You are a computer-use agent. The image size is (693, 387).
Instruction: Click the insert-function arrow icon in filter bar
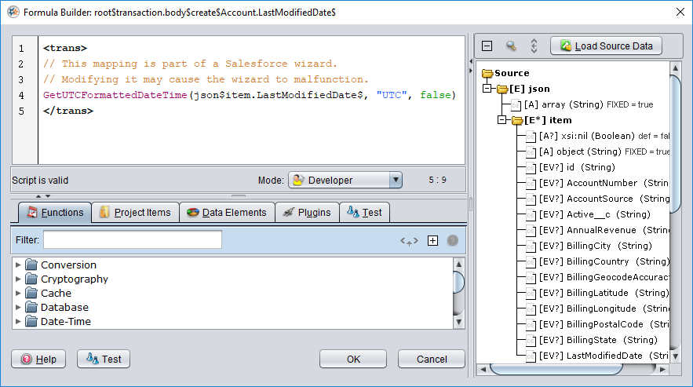tap(407, 240)
